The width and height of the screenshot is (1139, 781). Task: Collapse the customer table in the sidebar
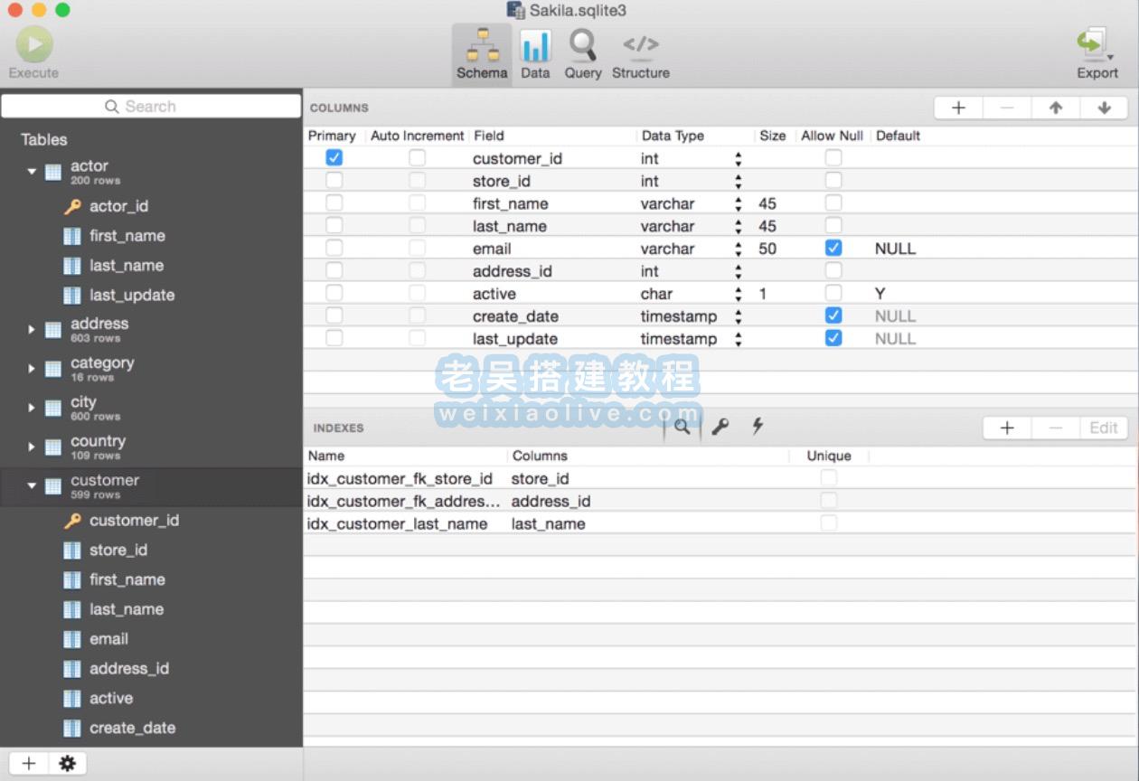click(x=32, y=485)
